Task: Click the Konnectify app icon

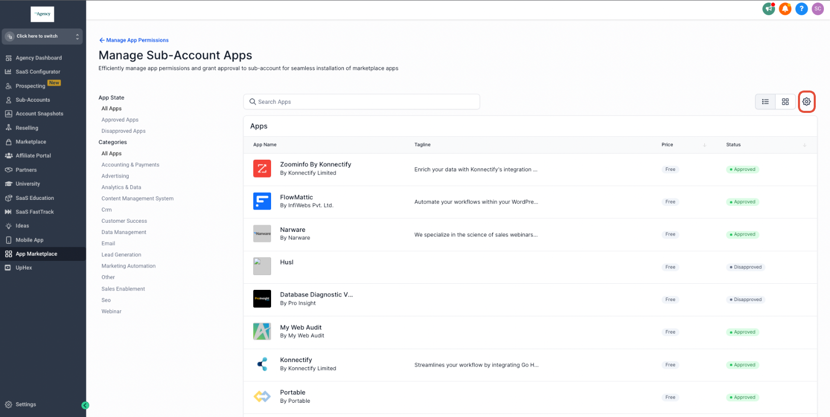Action: point(262,364)
